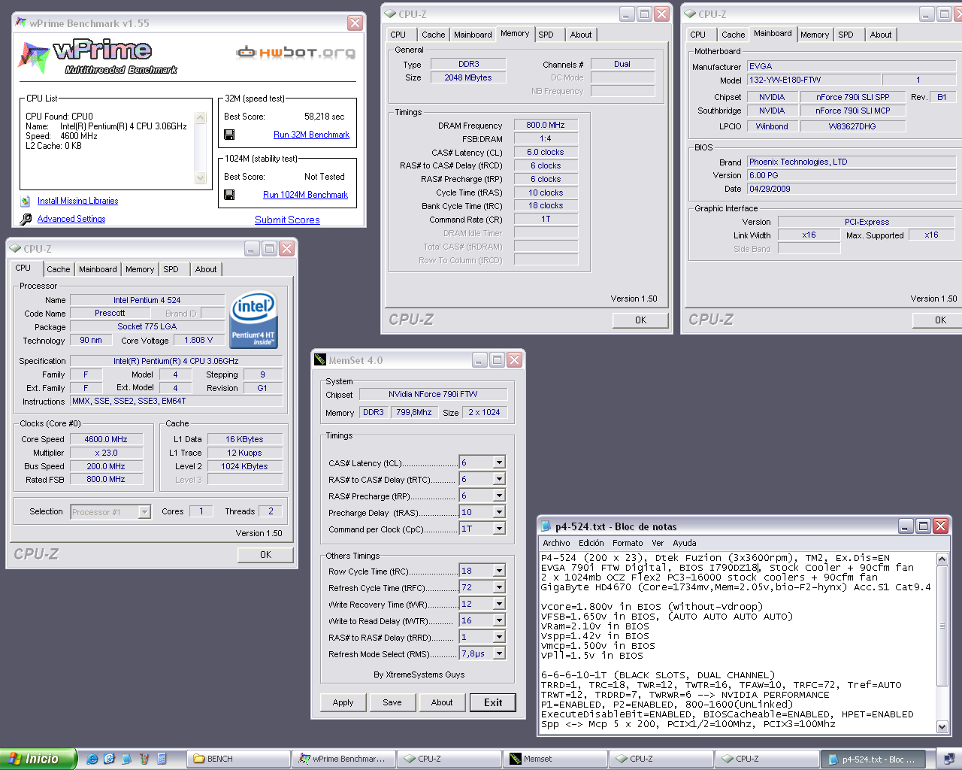
Task: Open the About tab in the CPU-Z memory timings window
Action: 581,35
